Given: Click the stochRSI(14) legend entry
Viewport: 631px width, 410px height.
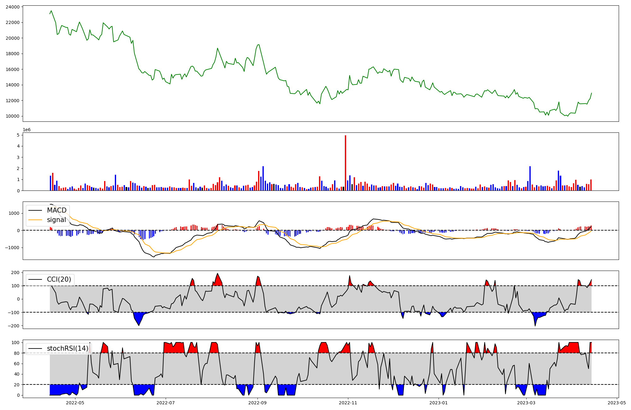Looking at the screenshot, I should 67,348.
